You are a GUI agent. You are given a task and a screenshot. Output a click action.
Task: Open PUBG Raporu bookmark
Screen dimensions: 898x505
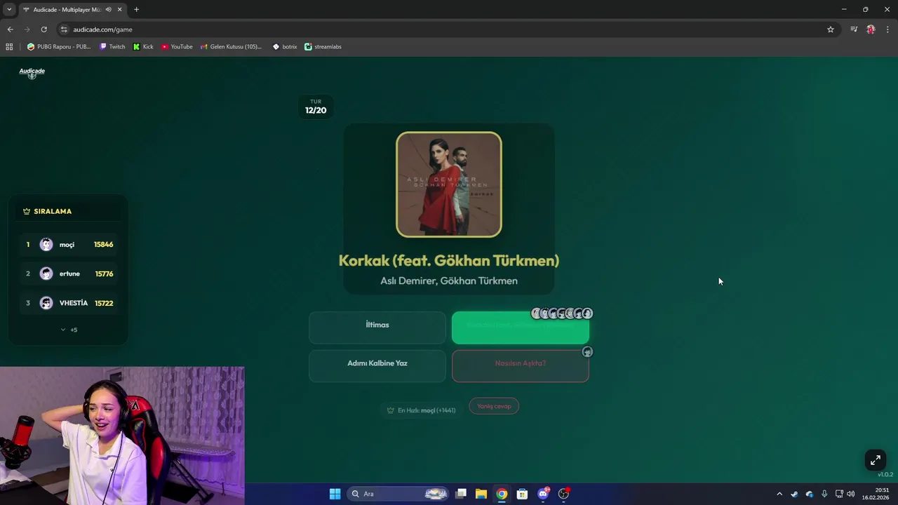pos(59,47)
